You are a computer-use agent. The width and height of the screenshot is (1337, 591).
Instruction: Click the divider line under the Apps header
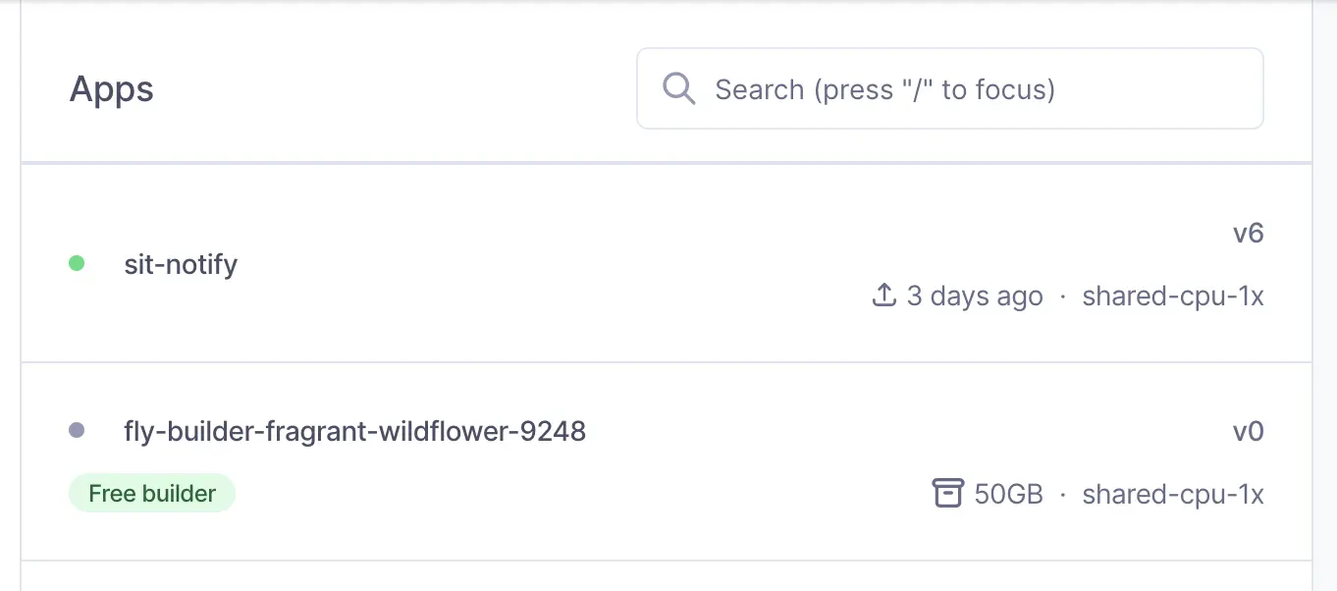point(667,162)
